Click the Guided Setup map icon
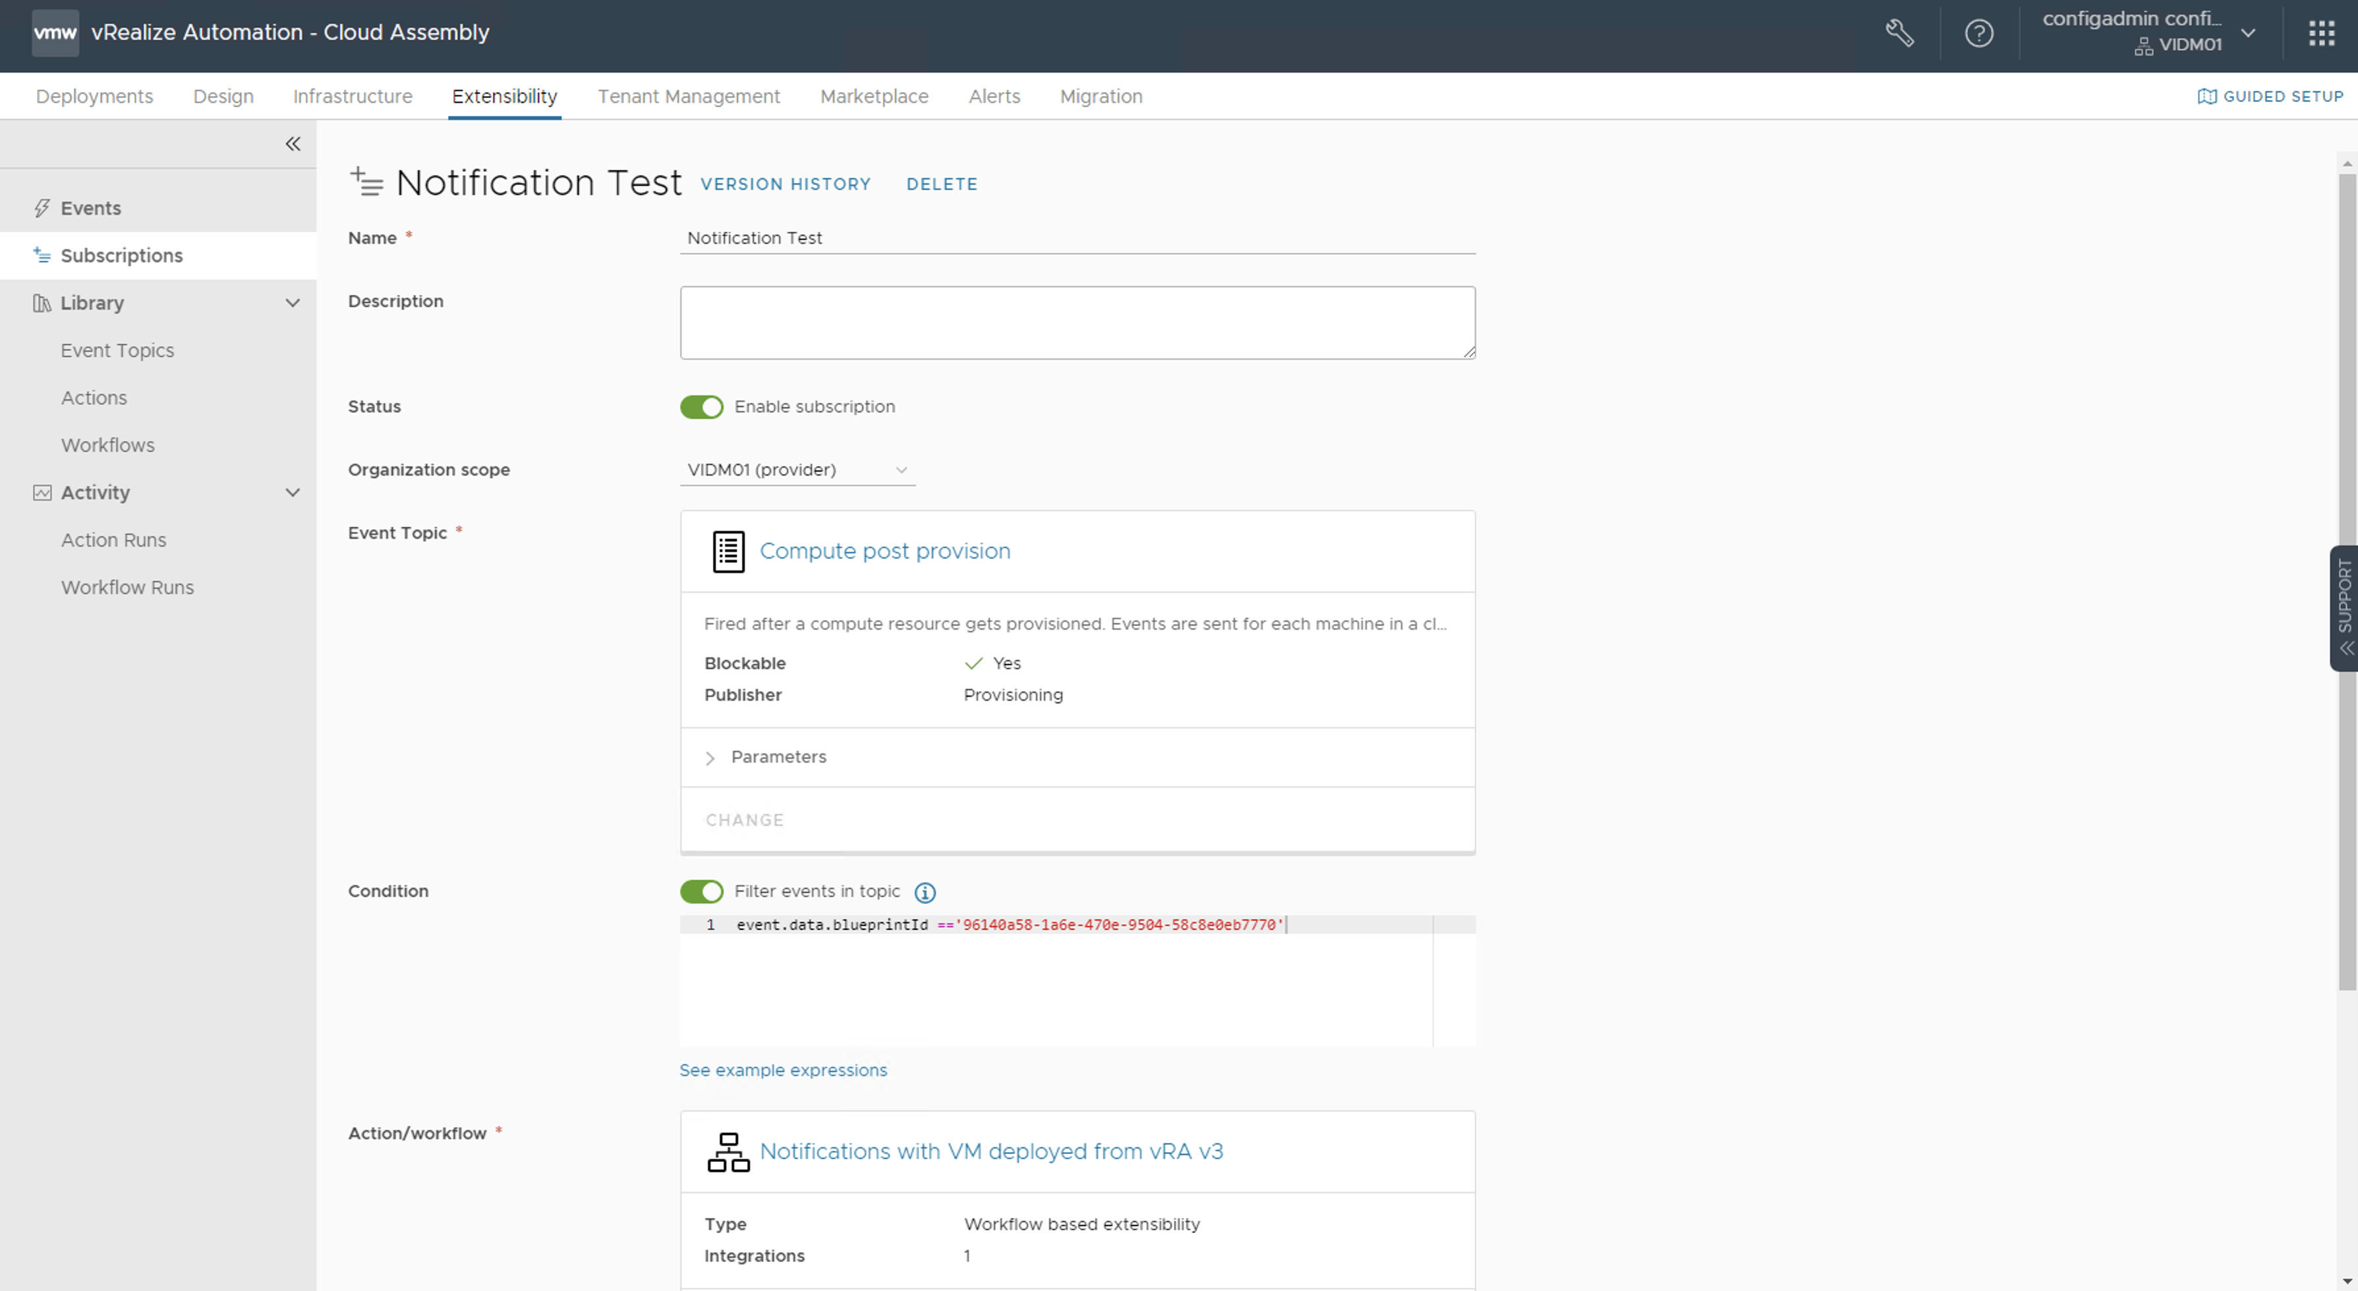The image size is (2358, 1291). click(2206, 96)
